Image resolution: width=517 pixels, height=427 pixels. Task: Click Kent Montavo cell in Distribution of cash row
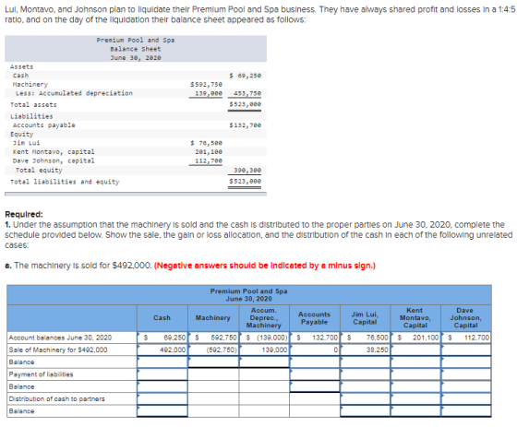point(415,398)
